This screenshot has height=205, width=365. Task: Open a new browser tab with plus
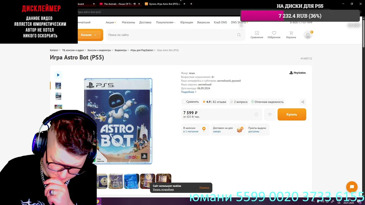click(x=191, y=4)
